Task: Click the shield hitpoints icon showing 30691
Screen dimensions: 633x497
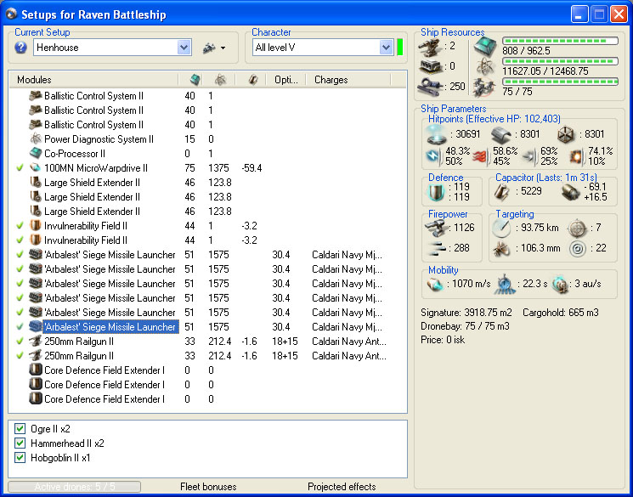Action: click(x=436, y=134)
